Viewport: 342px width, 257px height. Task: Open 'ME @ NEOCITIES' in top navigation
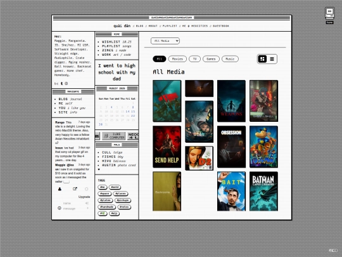coord(195,26)
